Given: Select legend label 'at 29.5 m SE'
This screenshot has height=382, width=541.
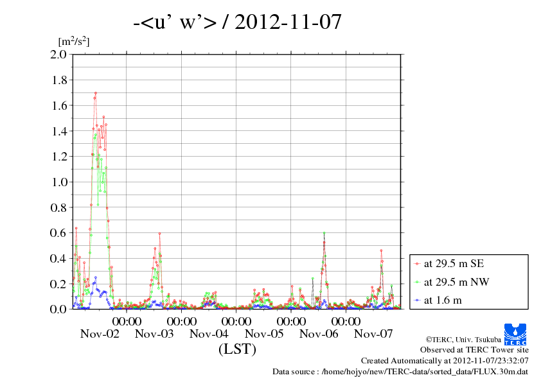Looking at the screenshot, I should click(454, 264).
